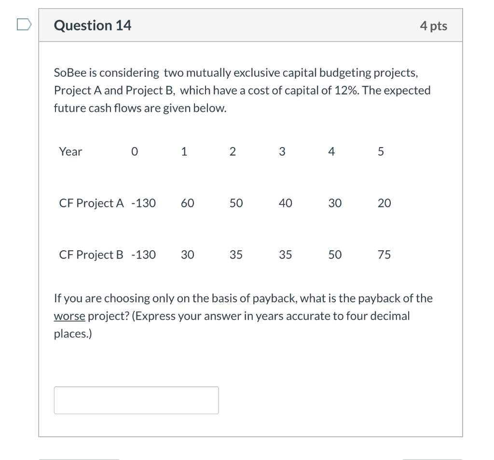Click the CF Project B row label
This screenshot has width=494, height=460.
pos(90,255)
